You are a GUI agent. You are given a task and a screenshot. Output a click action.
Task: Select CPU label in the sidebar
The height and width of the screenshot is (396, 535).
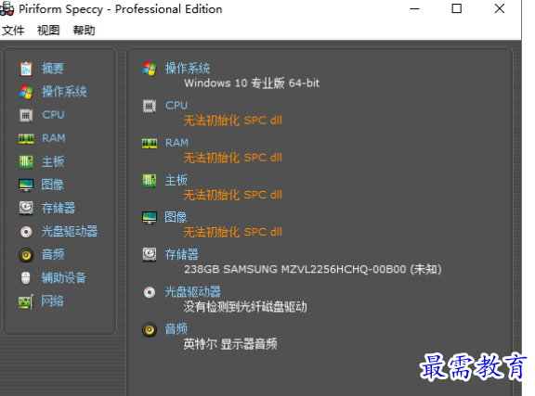(x=53, y=115)
